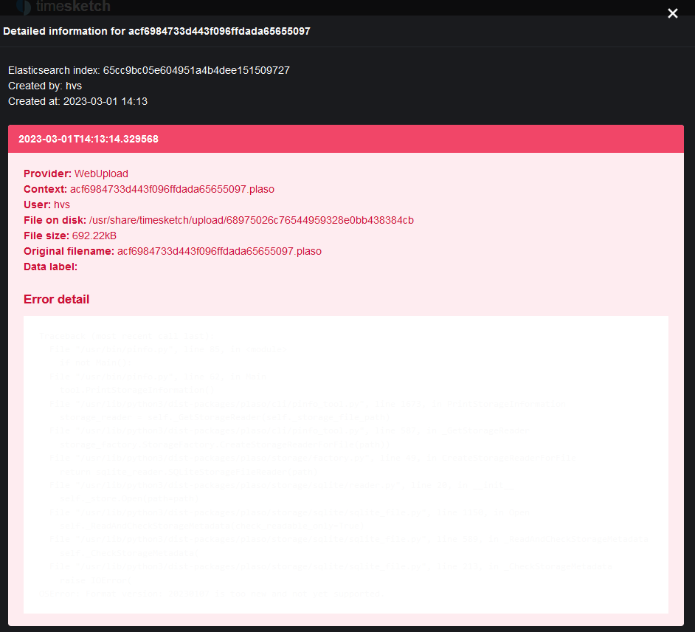Select the Error detail heading
This screenshot has height=632, width=695.
pyautogui.click(x=56, y=299)
